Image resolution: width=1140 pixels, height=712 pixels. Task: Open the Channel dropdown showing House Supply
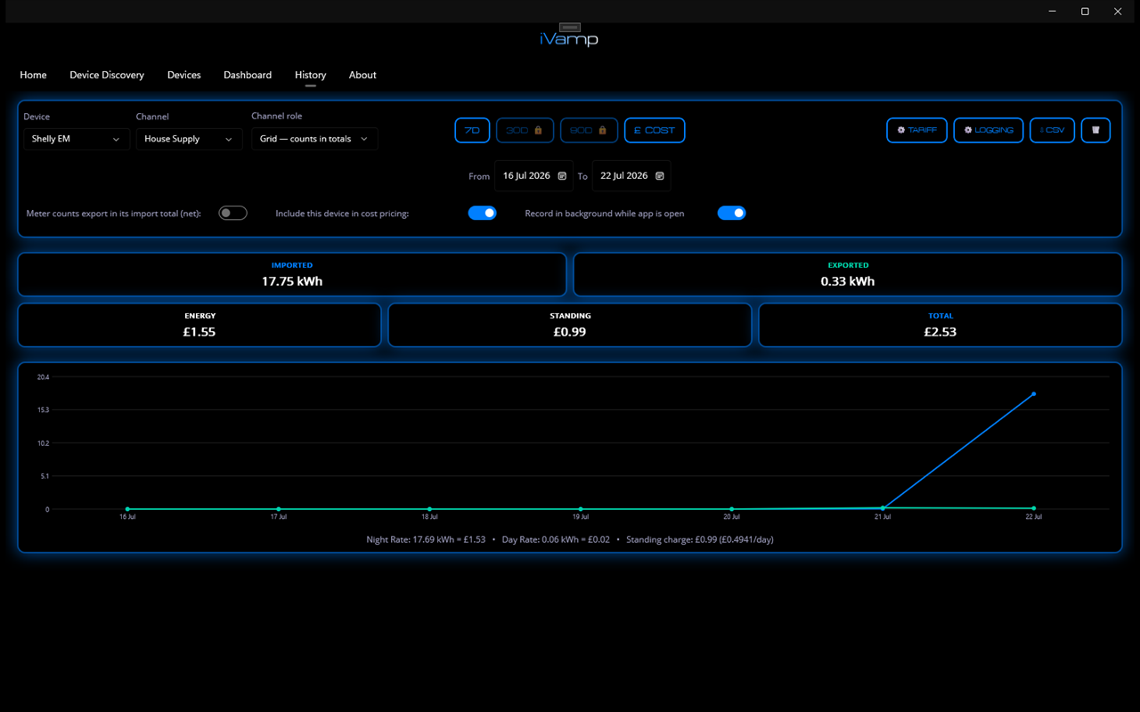coord(189,139)
